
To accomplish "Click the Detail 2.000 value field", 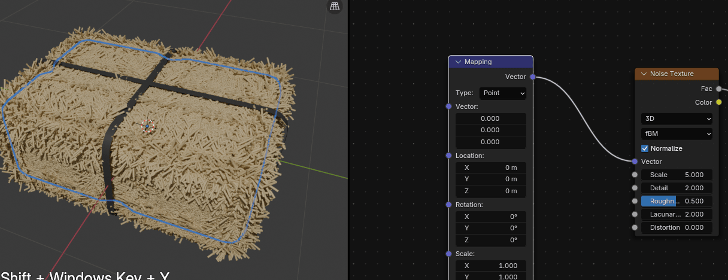I will pos(677,188).
